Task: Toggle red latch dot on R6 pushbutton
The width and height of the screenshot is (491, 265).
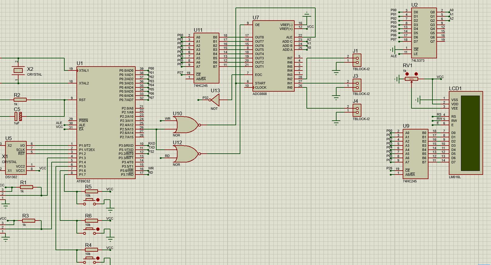Action: pyautogui.click(x=98, y=229)
